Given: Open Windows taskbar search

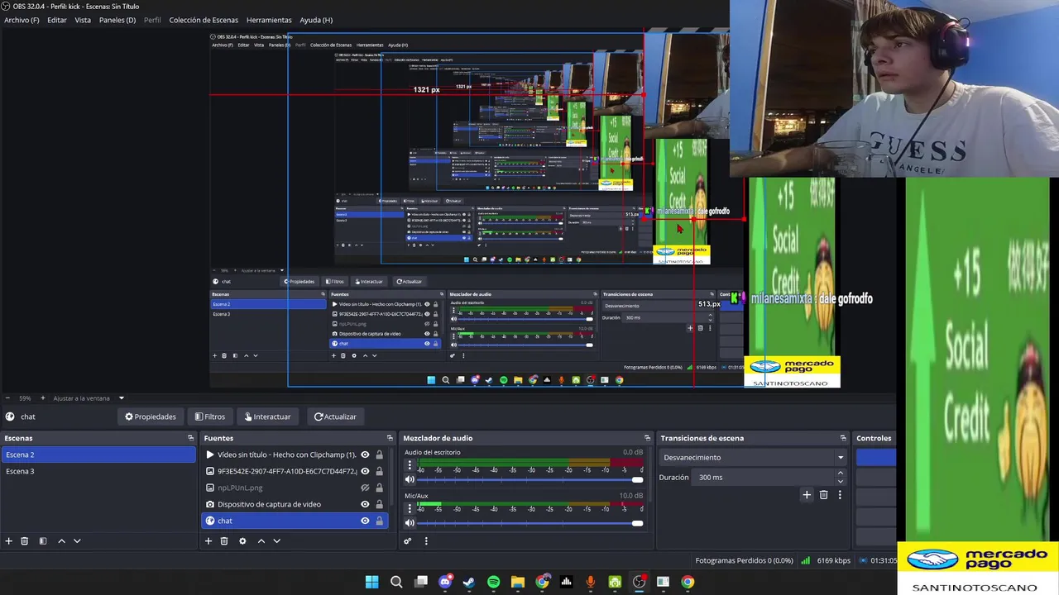Looking at the screenshot, I should [x=396, y=582].
